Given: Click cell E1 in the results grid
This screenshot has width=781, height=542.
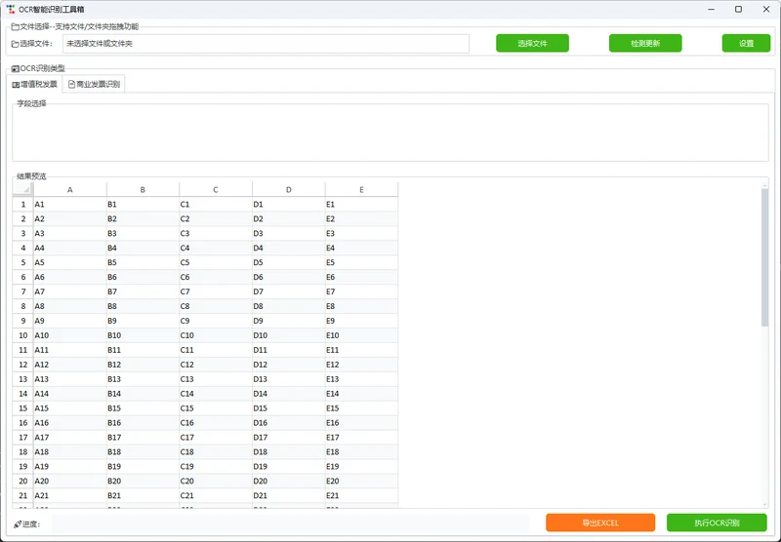Looking at the screenshot, I should coord(361,205).
